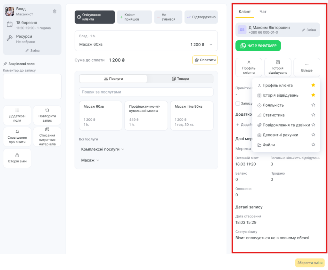Open Сповіщення про візити notifications
328x270 pixels.
point(17,137)
